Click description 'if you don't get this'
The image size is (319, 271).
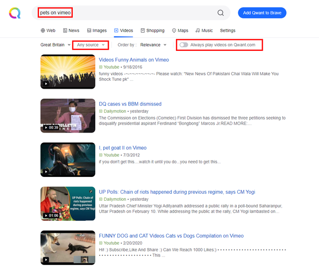159,162
